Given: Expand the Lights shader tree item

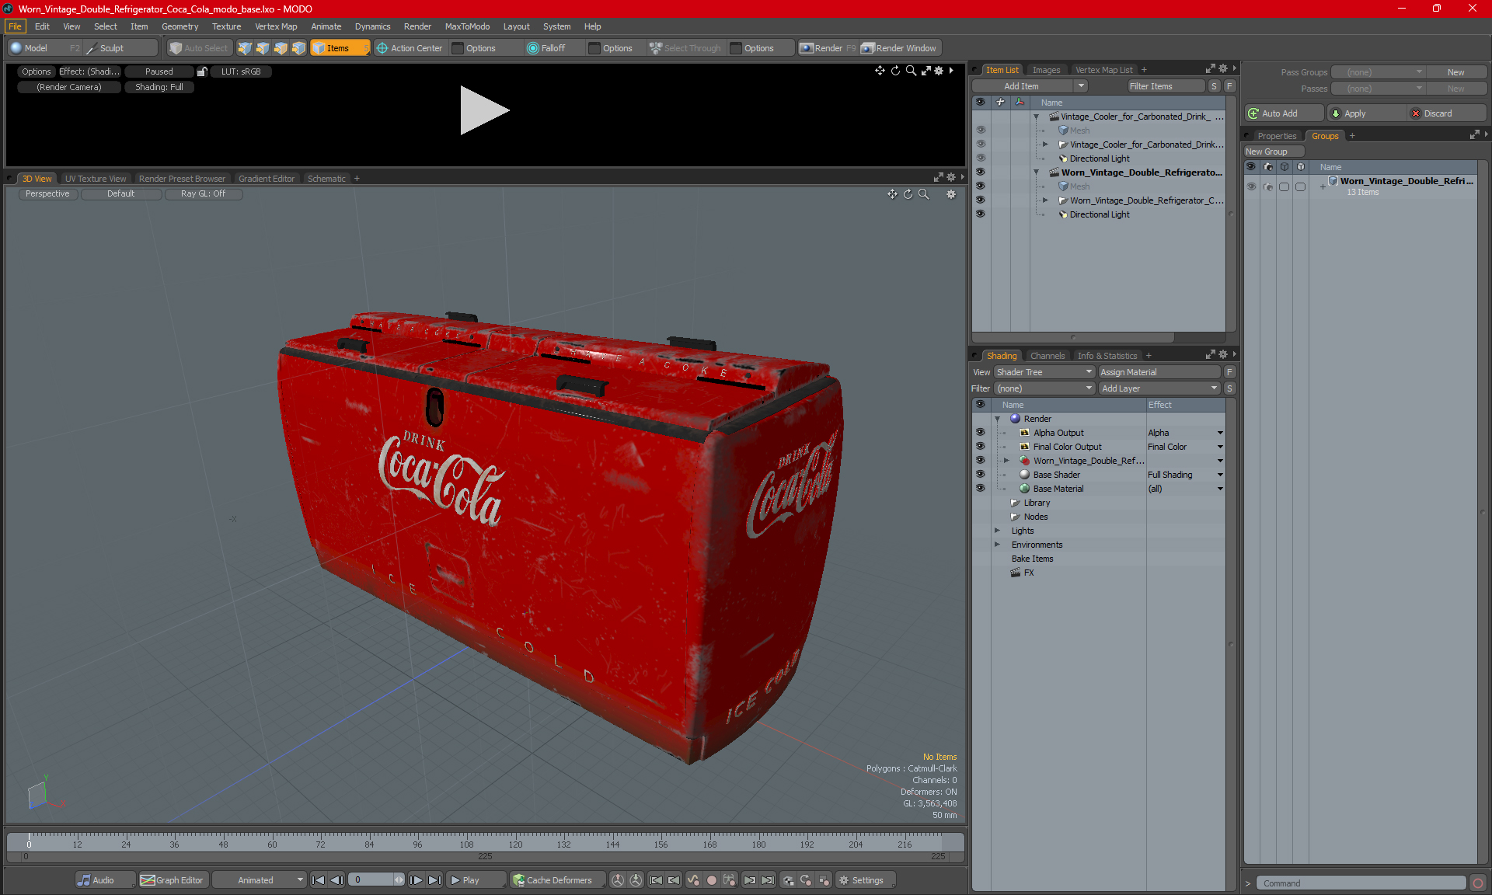Looking at the screenshot, I should pos(997,531).
